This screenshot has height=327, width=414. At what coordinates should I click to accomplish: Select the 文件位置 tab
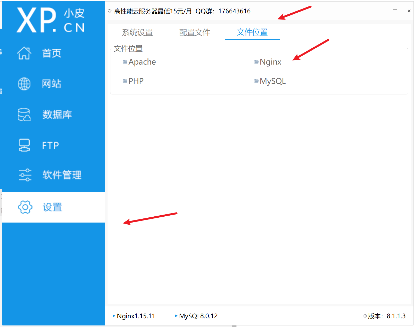[252, 32]
